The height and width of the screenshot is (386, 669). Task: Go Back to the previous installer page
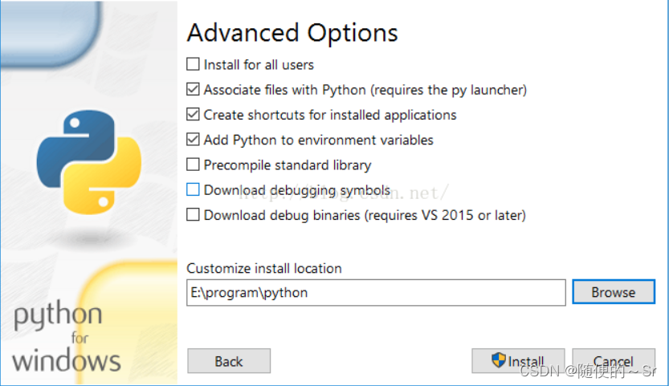[x=229, y=361]
